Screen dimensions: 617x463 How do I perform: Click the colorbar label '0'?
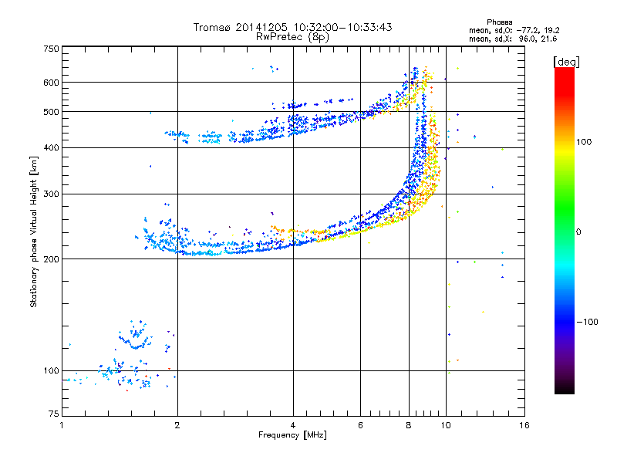[578, 232]
